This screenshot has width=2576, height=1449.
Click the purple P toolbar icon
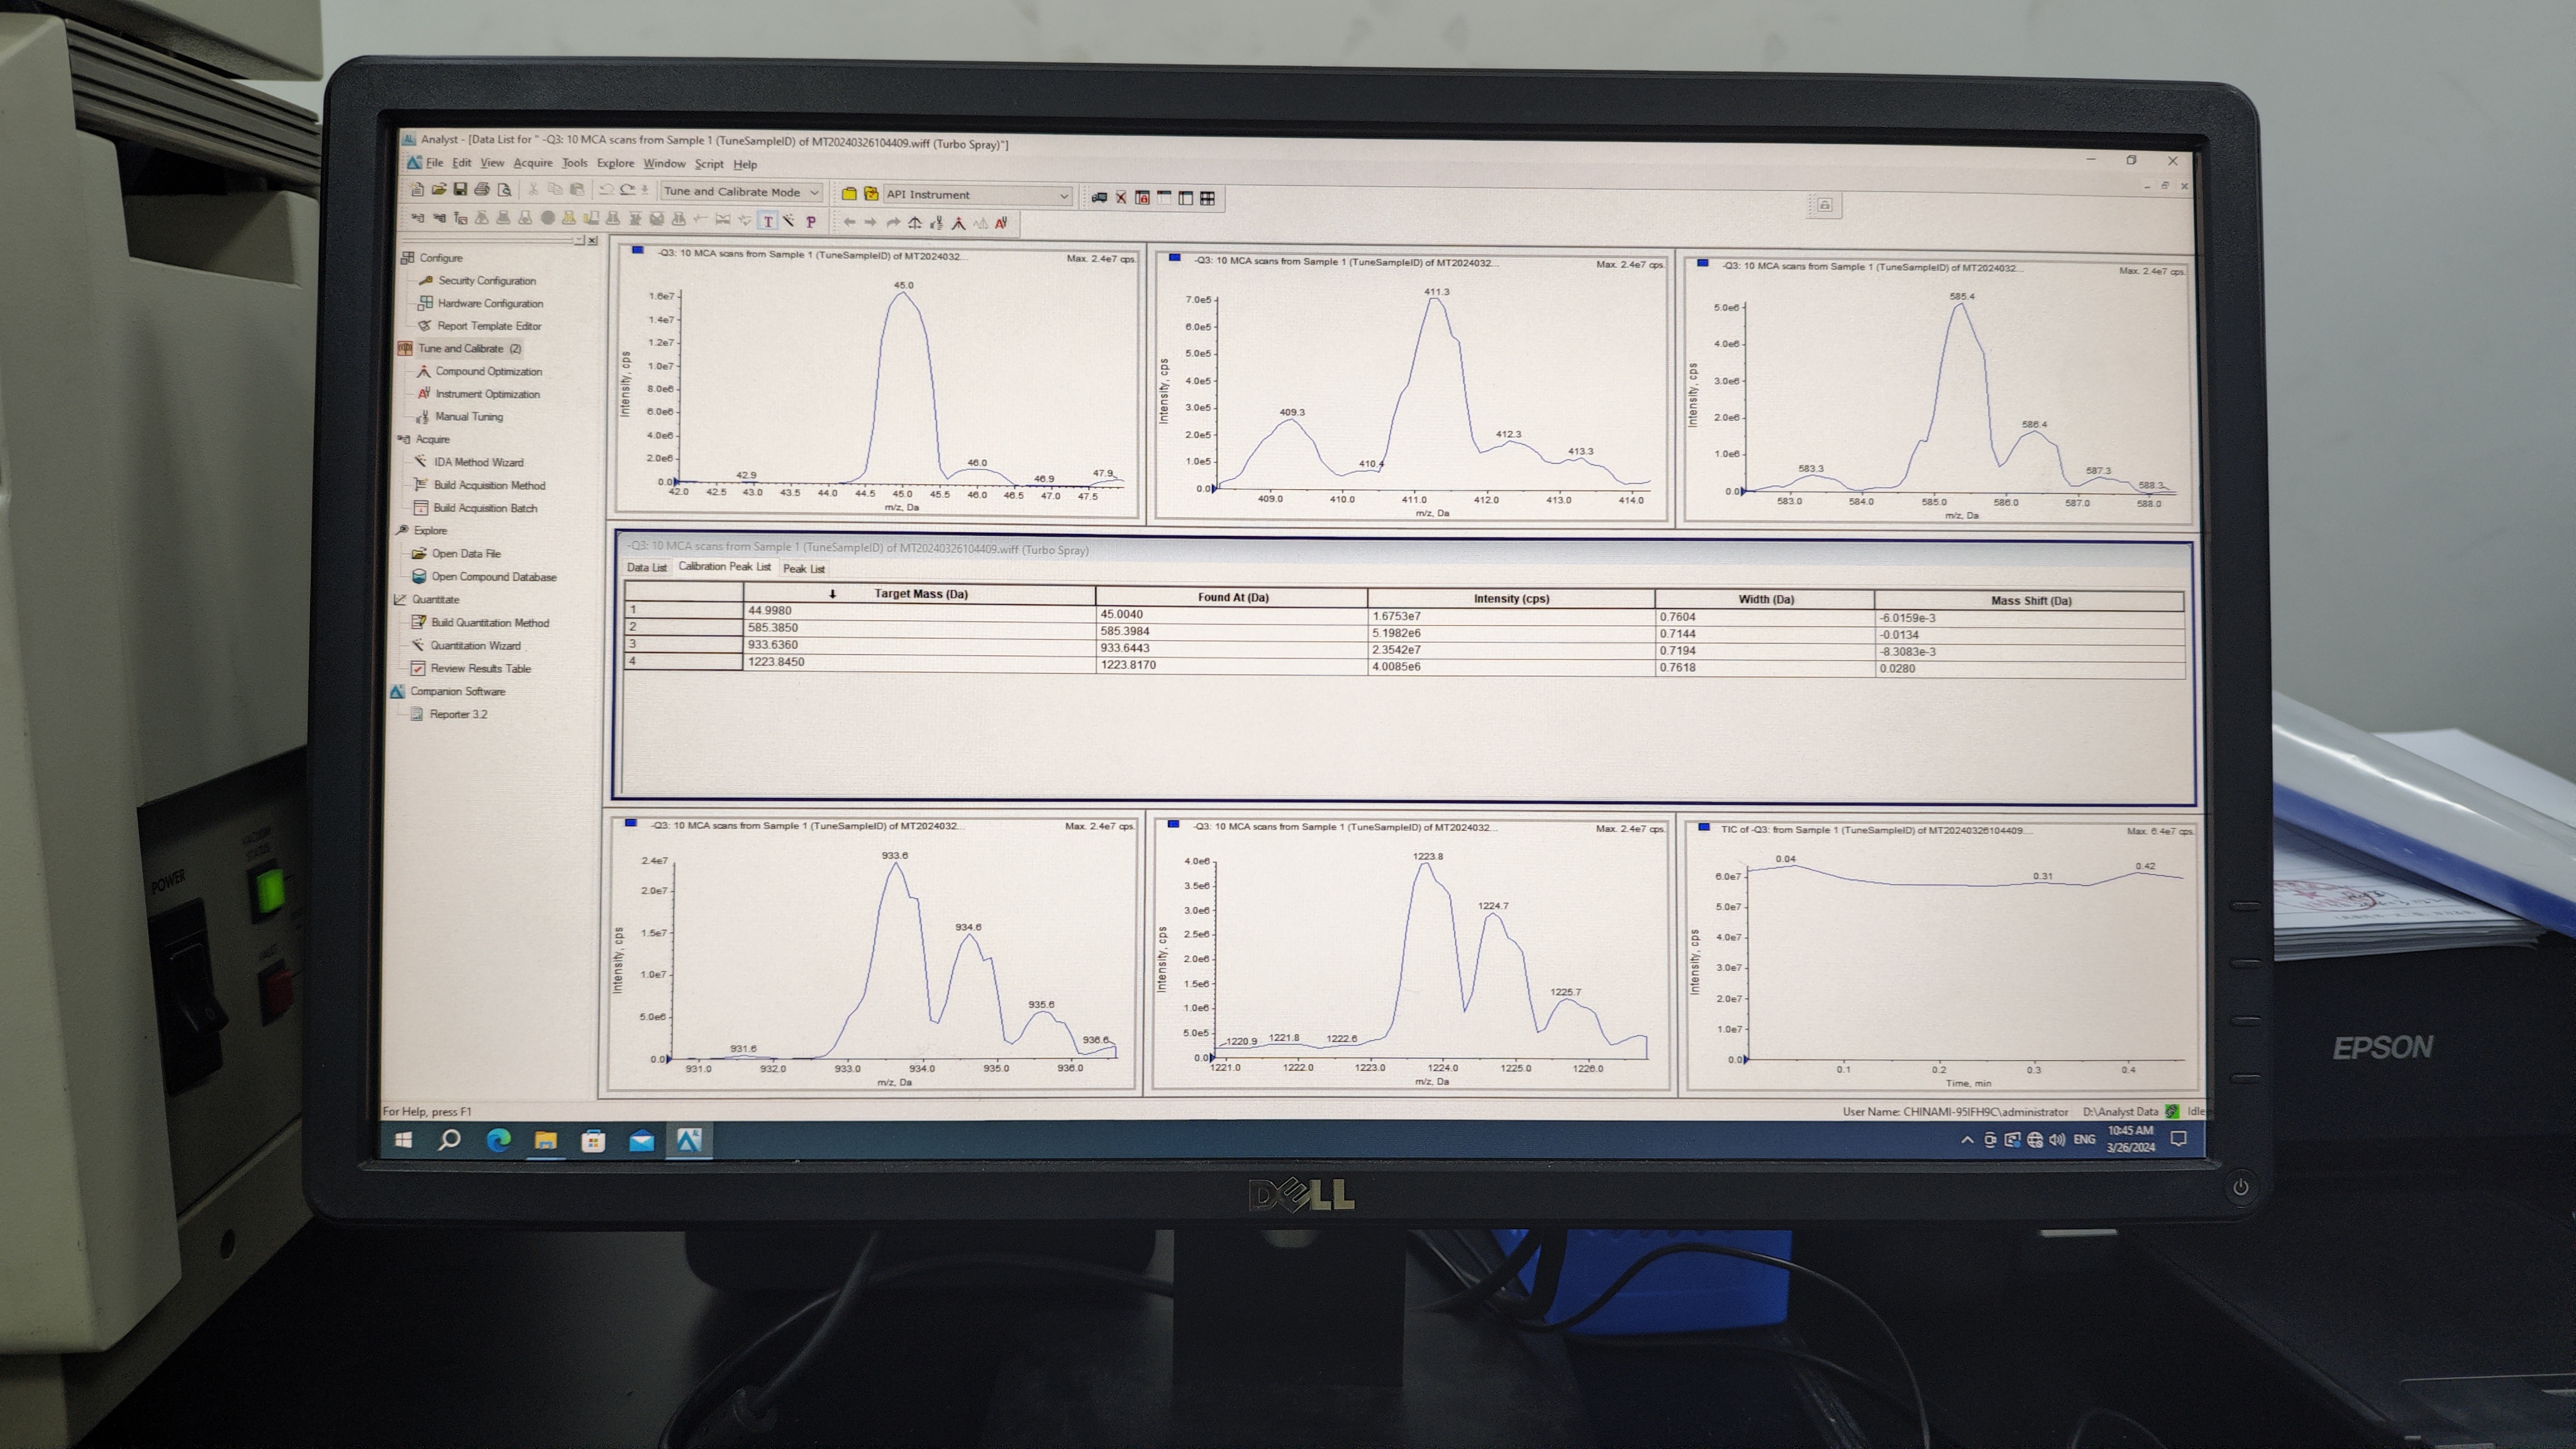[x=811, y=222]
